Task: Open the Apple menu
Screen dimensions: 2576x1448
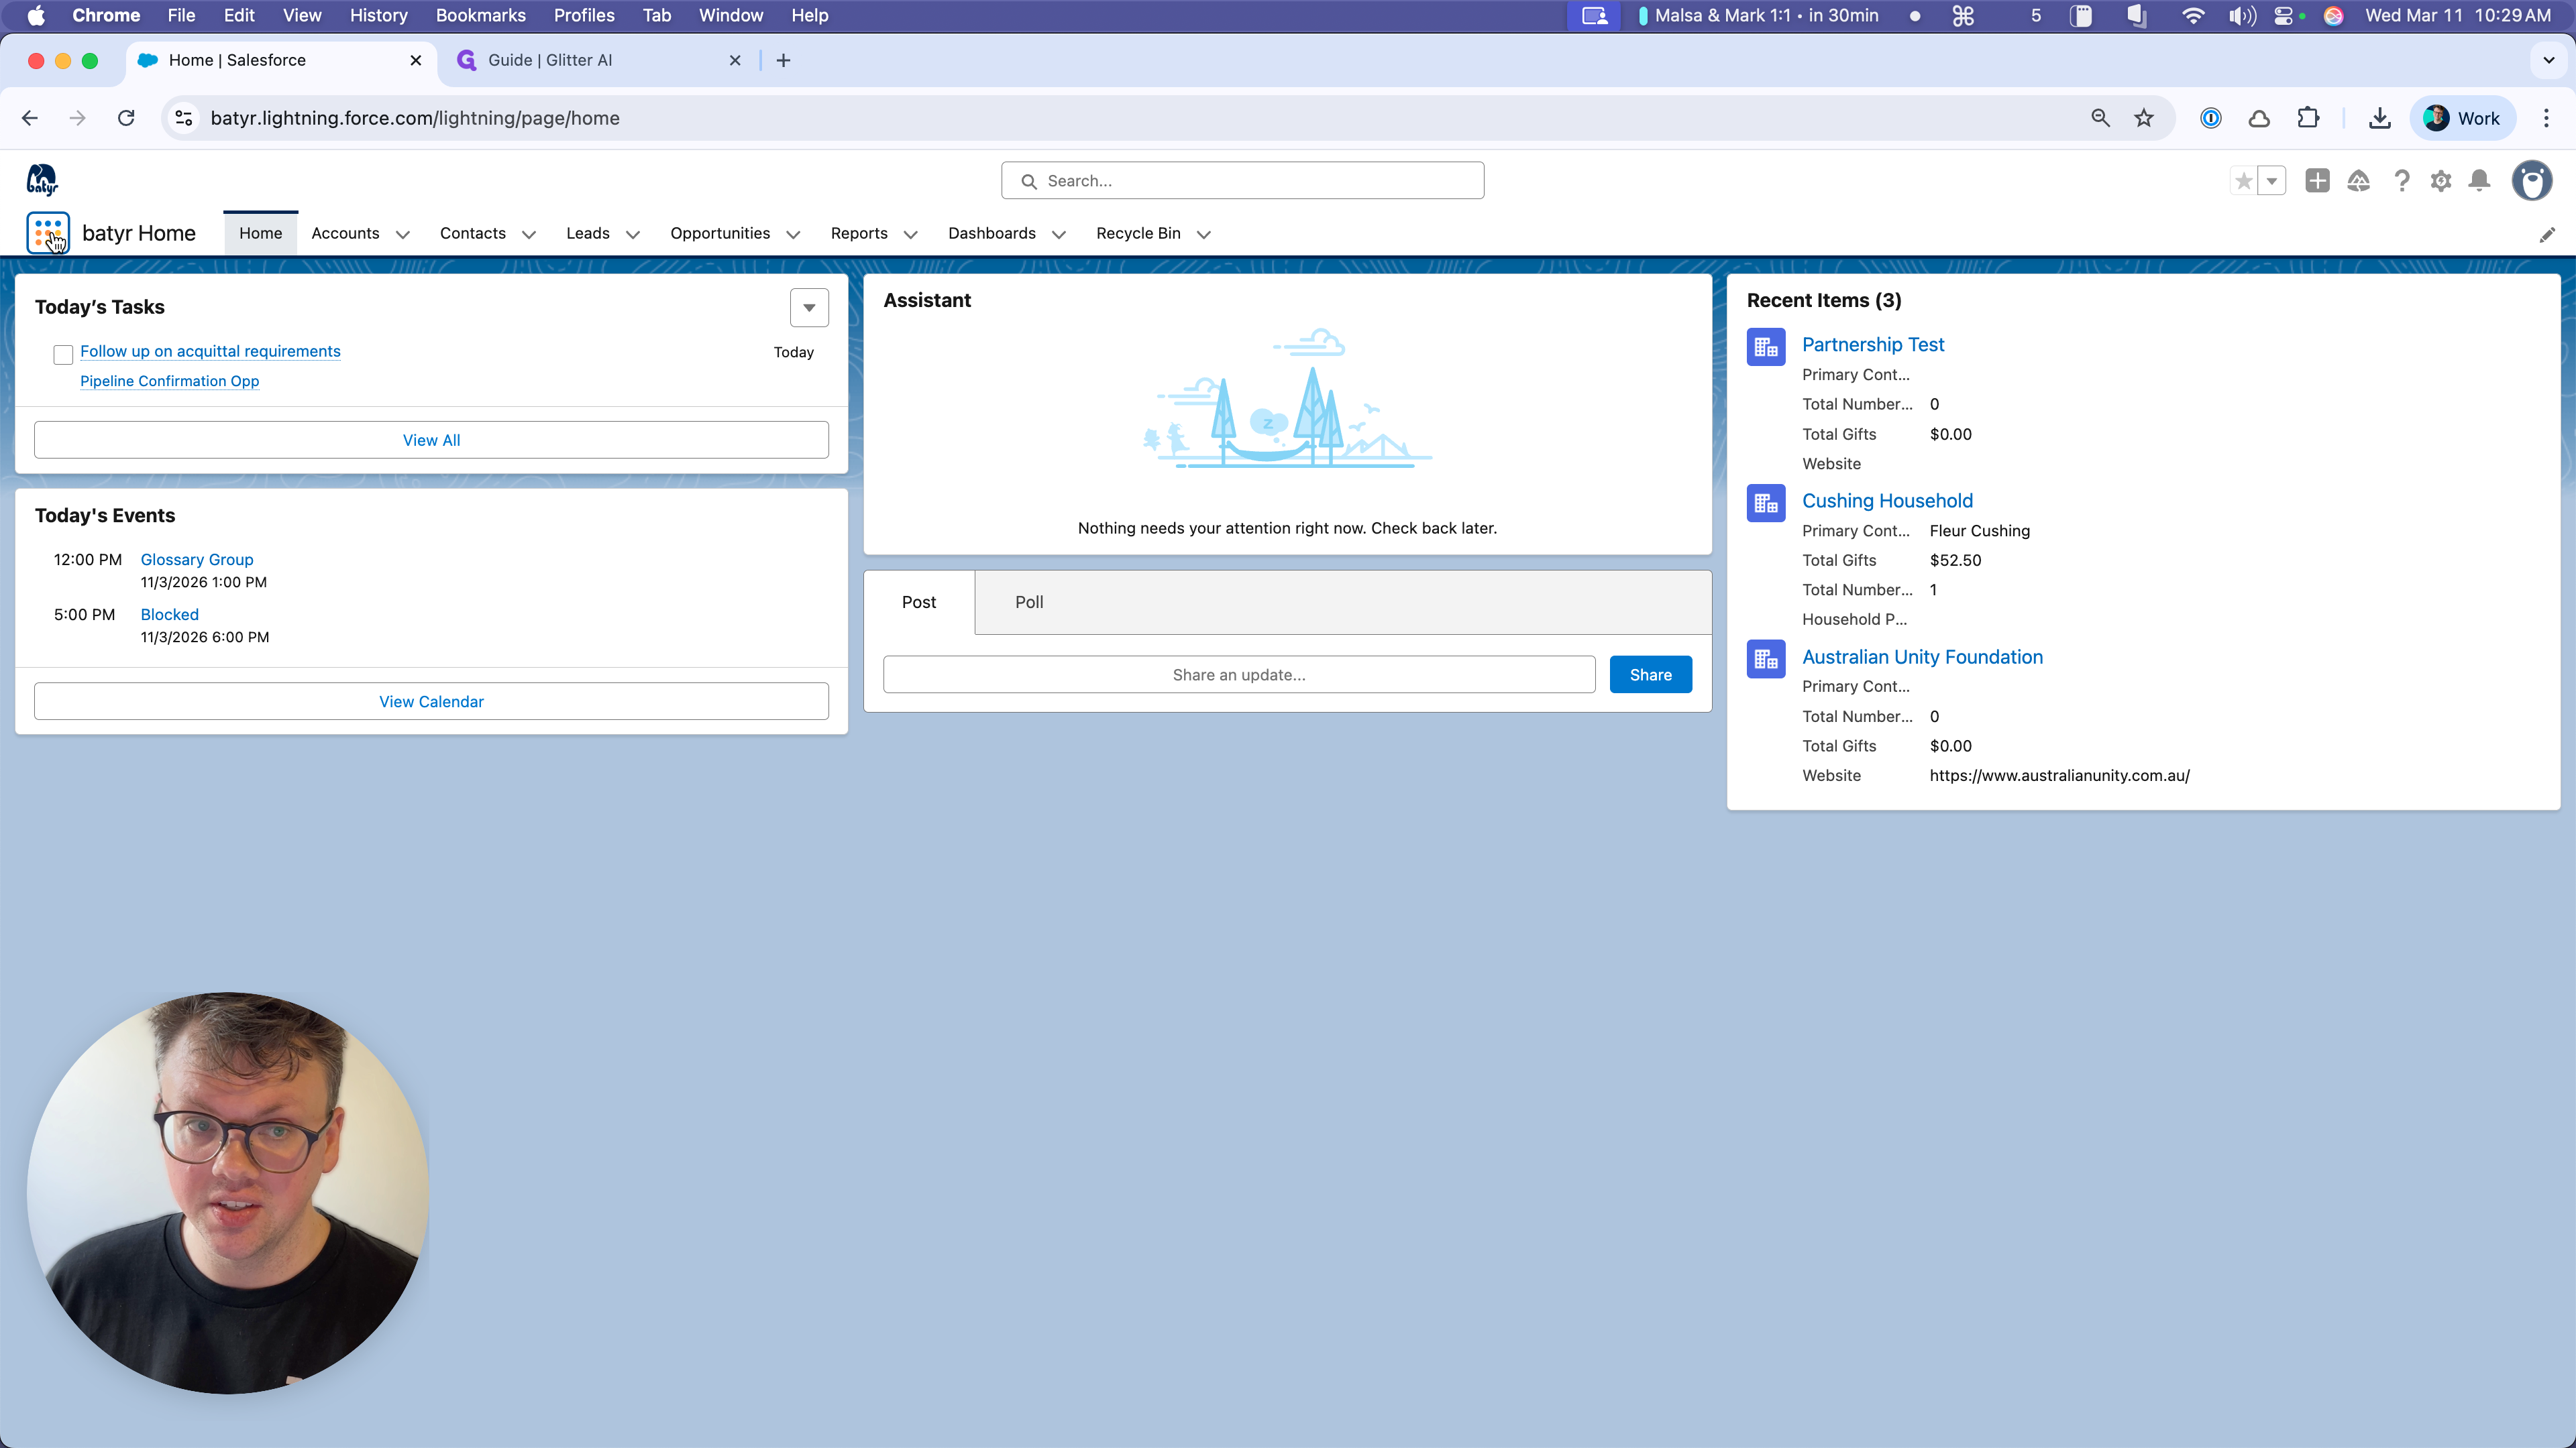Action: click(x=36, y=15)
